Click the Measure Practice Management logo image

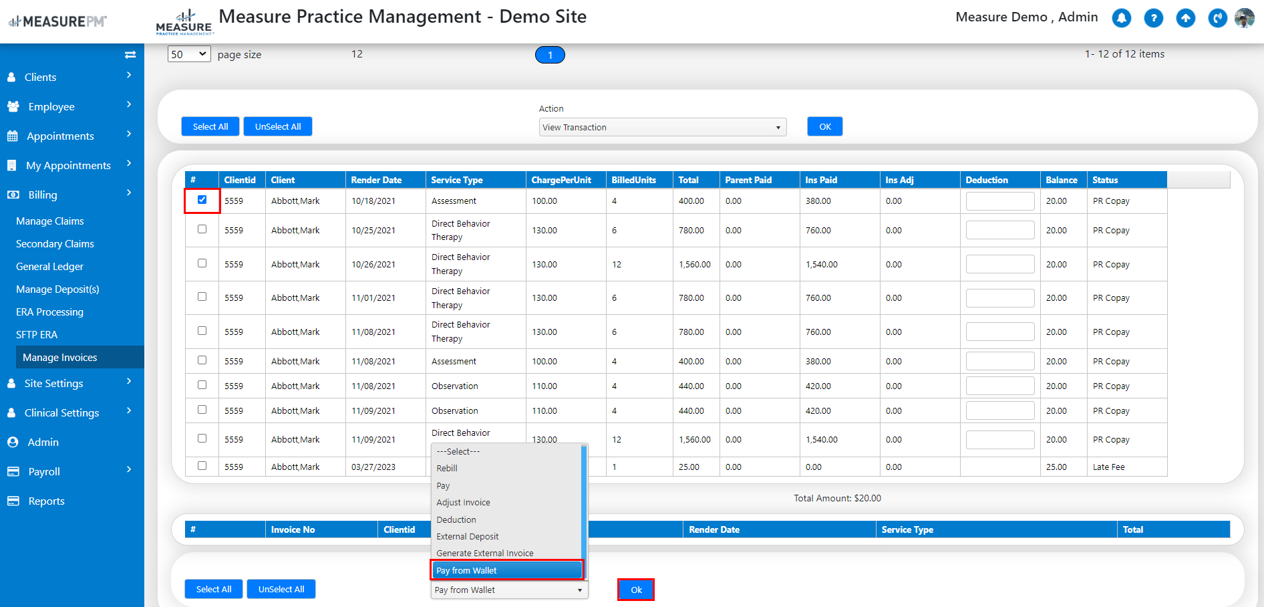click(184, 22)
